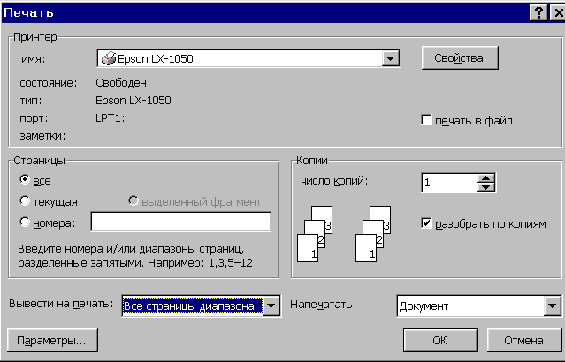565x362 pixels.
Task: Open the printer name dropdown arrow
Action: coord(390,58)
